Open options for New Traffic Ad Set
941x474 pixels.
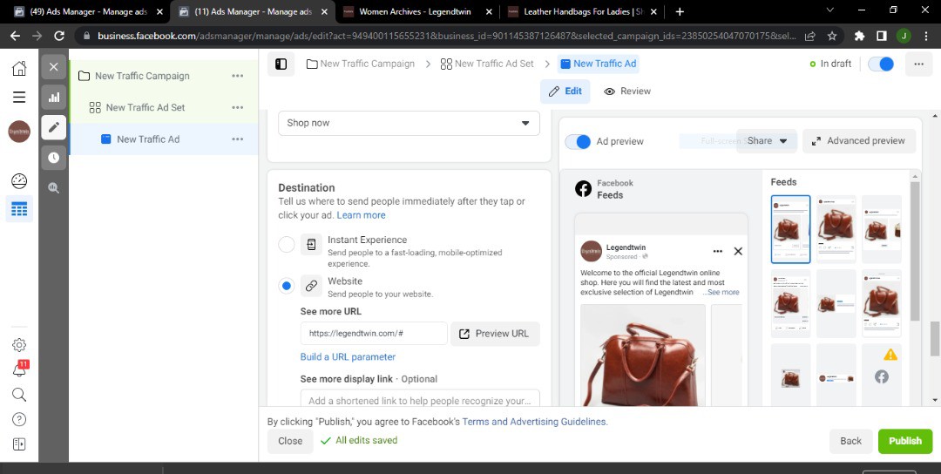pos(237,107)
